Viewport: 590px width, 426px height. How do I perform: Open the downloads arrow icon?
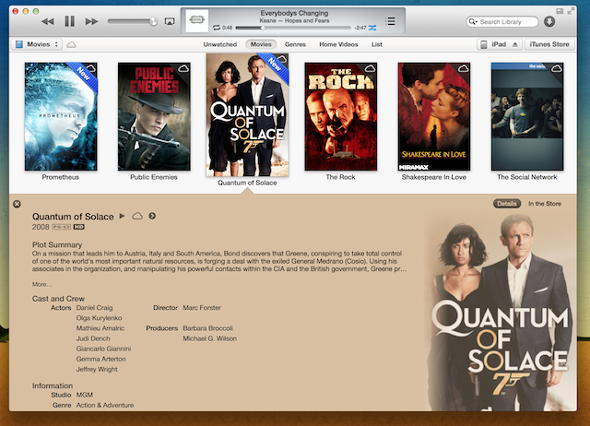click(x=549, y=22)
